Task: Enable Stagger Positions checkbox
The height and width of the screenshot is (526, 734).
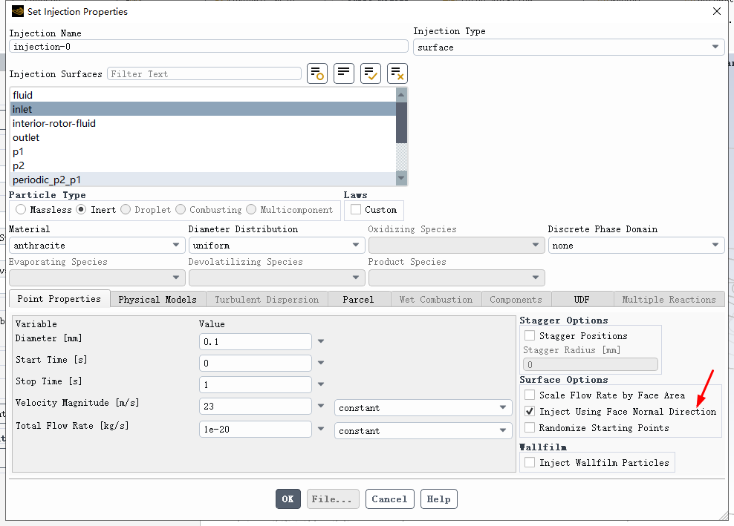Action: (530, 335)
